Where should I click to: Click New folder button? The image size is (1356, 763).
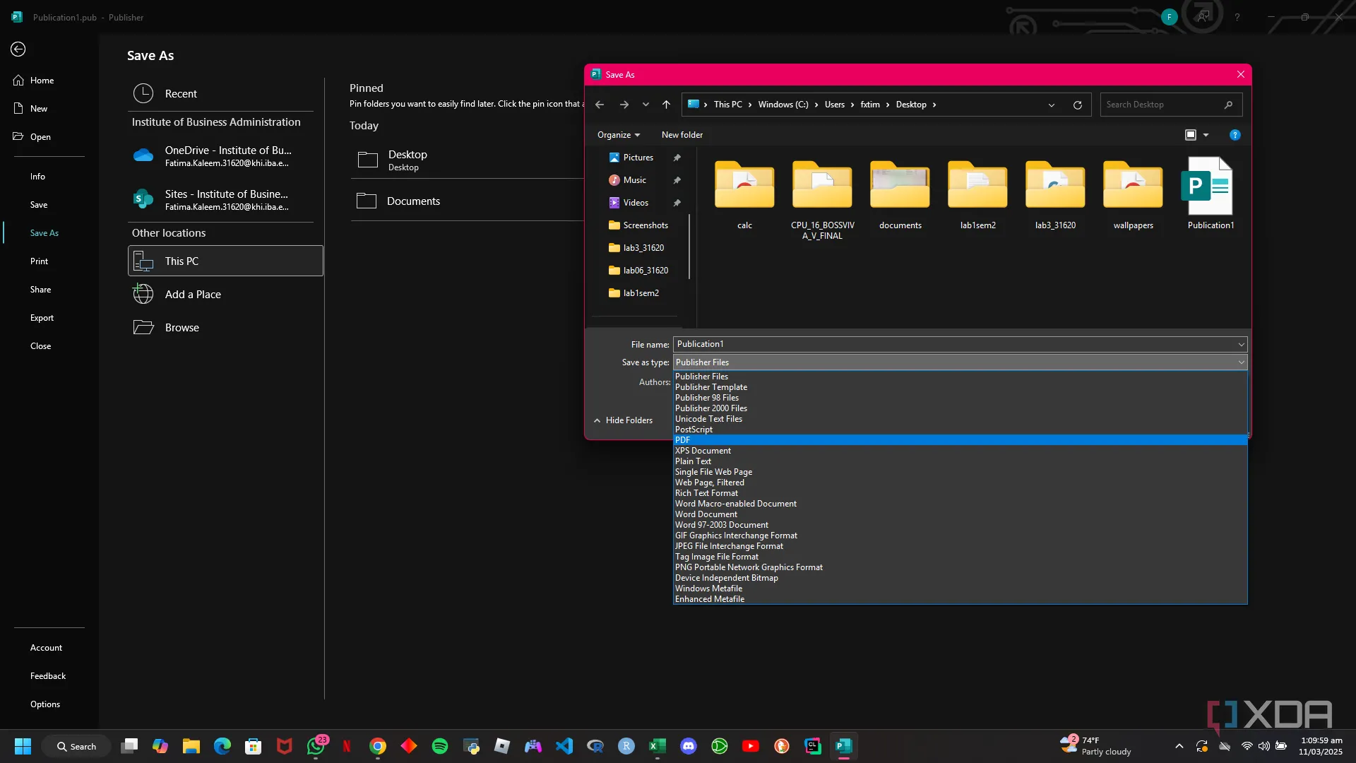[682, 134]
